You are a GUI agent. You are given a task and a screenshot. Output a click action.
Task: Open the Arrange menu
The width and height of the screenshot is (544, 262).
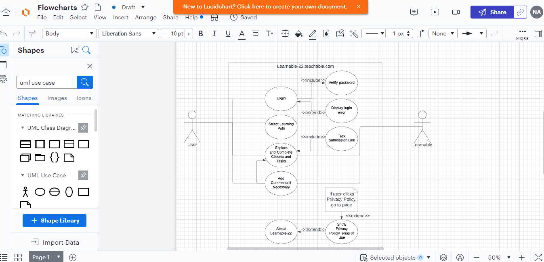click(146, 17)
